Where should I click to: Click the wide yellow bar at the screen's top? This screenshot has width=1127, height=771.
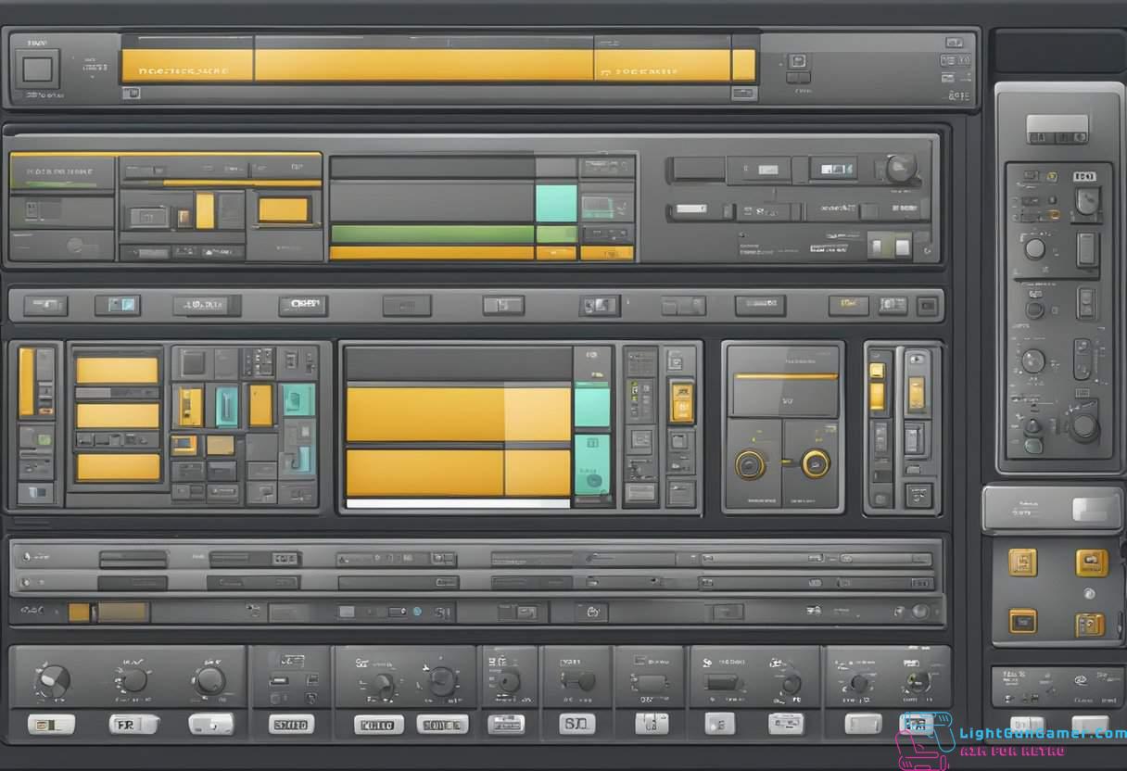click(x=424, y=65)
